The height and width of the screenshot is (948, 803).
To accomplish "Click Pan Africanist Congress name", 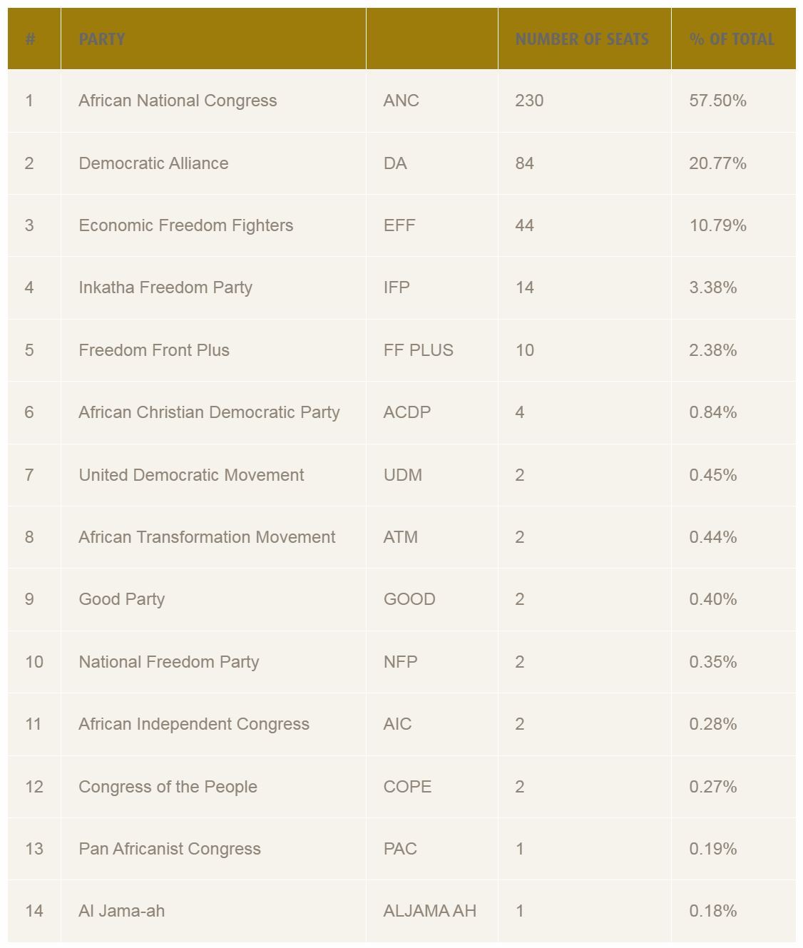I will (x=170, y=849).
